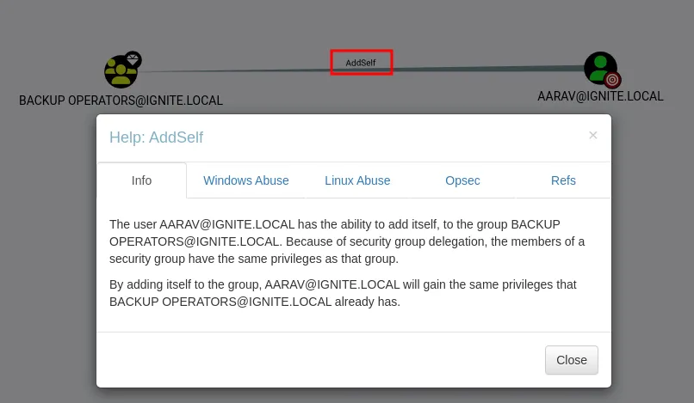Viewport: 694px width, 403px height.
Task: Click the dimmed backdrop below the dialog
Action: (344, 395)
